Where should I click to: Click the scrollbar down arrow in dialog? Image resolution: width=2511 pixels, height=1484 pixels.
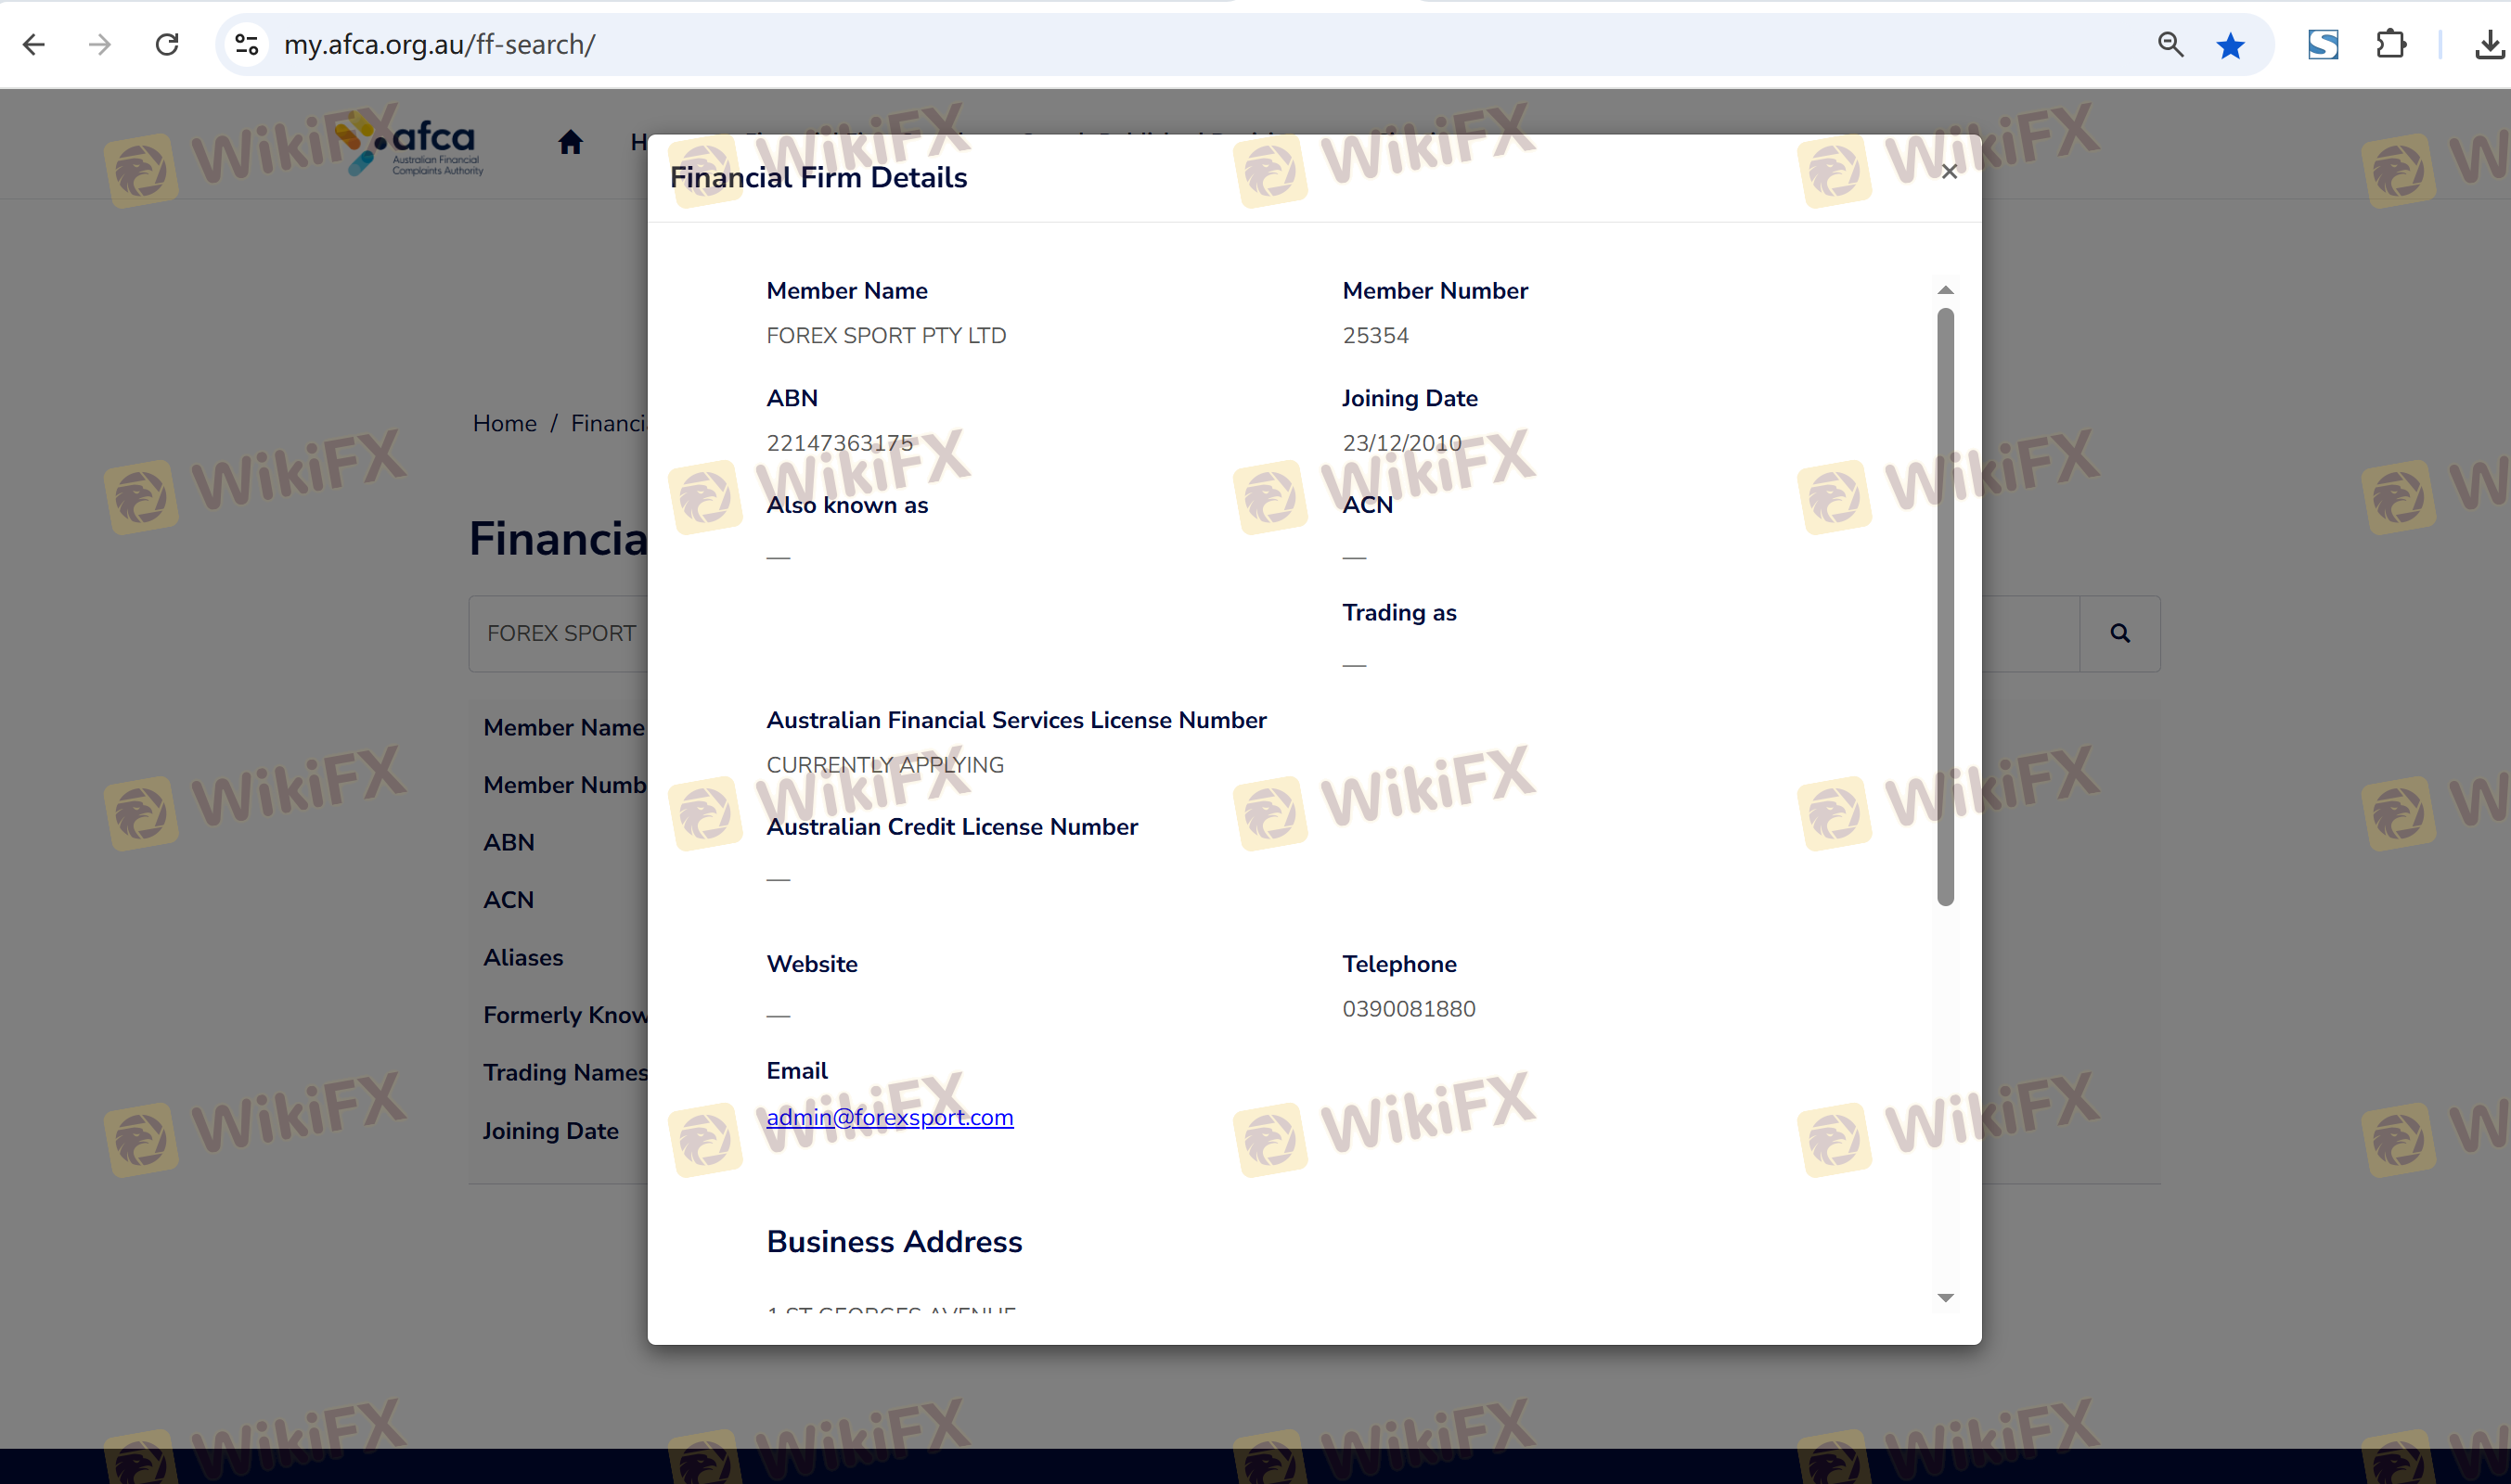click(x=1945, y=1298)
